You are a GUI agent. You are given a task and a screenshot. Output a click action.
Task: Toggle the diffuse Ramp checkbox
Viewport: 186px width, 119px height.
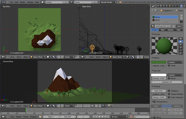click(x=169, y=65)
